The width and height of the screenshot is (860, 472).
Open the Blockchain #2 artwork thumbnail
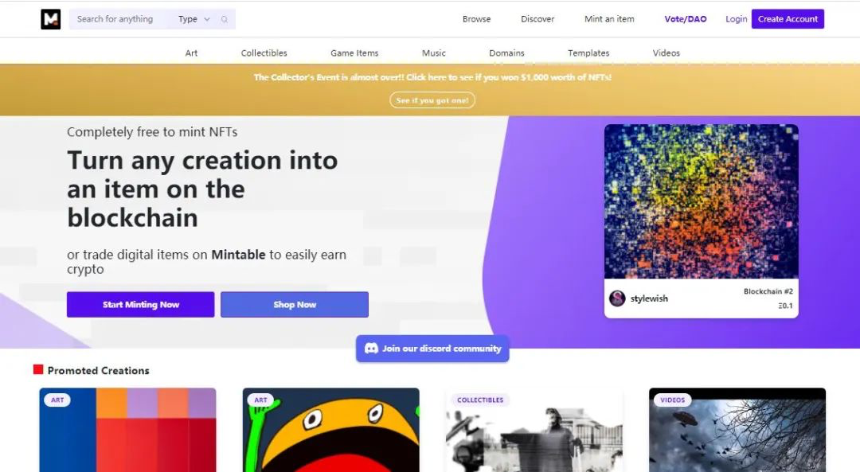click(702, 201)
